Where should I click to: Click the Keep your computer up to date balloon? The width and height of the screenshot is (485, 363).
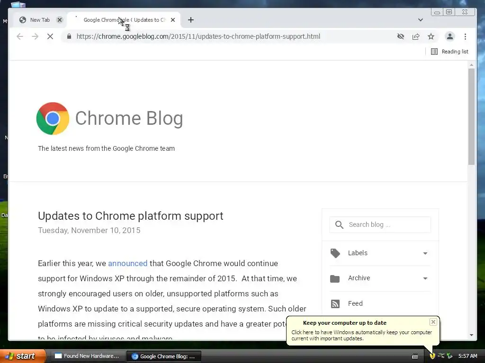pyautogui.click(x=363, y=330)
